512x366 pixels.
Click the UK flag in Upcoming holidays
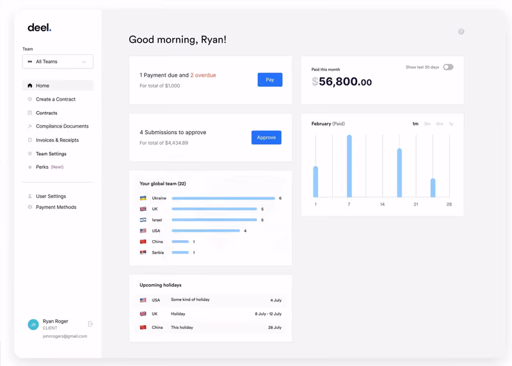(x=143, y=314)
